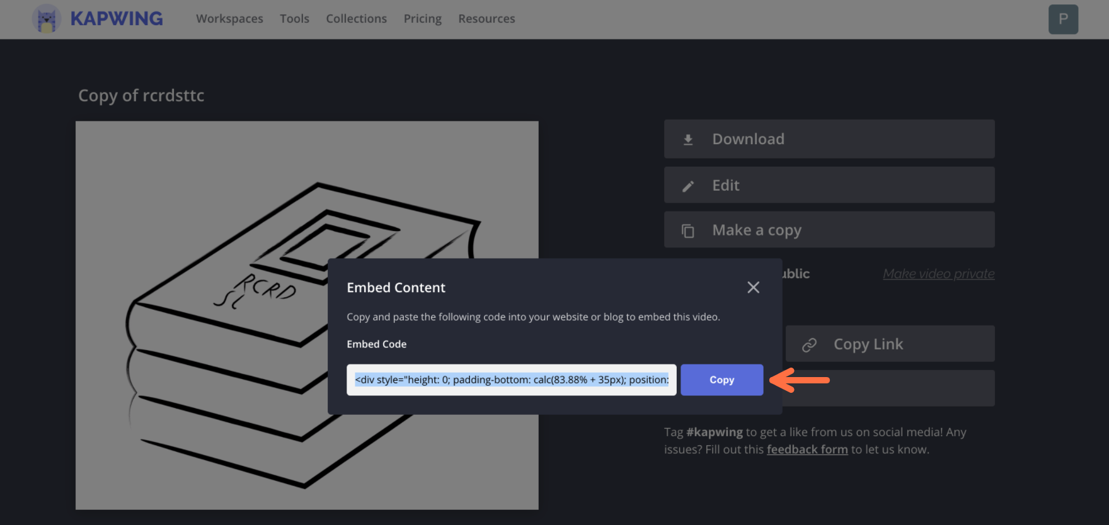This screenshot has width=1109, height=525.
Task: Open the Pricing page link
Action: click(x=422, y=19)
